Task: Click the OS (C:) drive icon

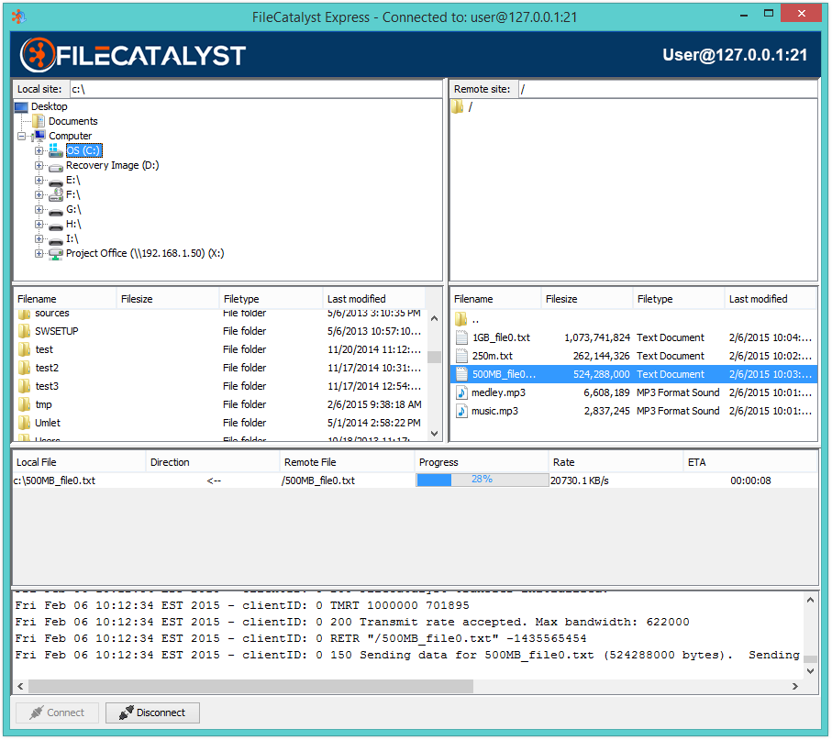Action: (x=56, y=150)
